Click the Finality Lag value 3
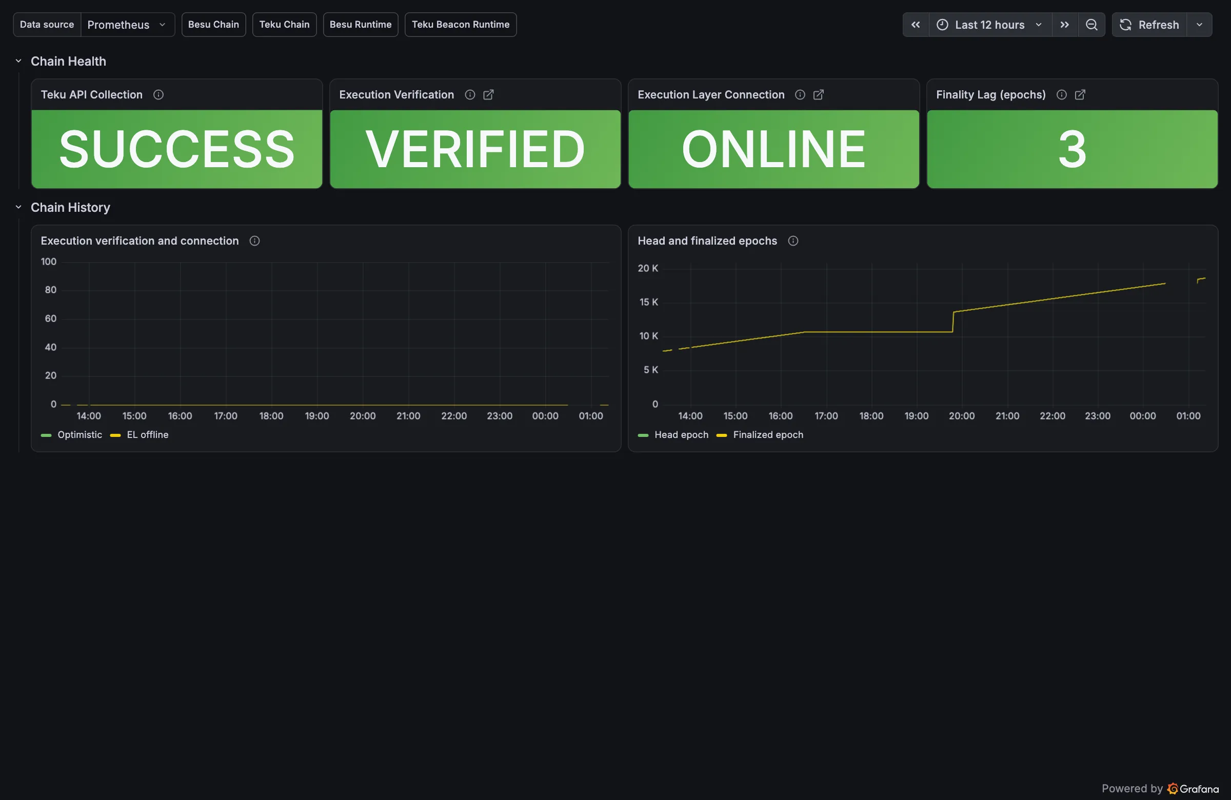 (x=1072, y=149)
